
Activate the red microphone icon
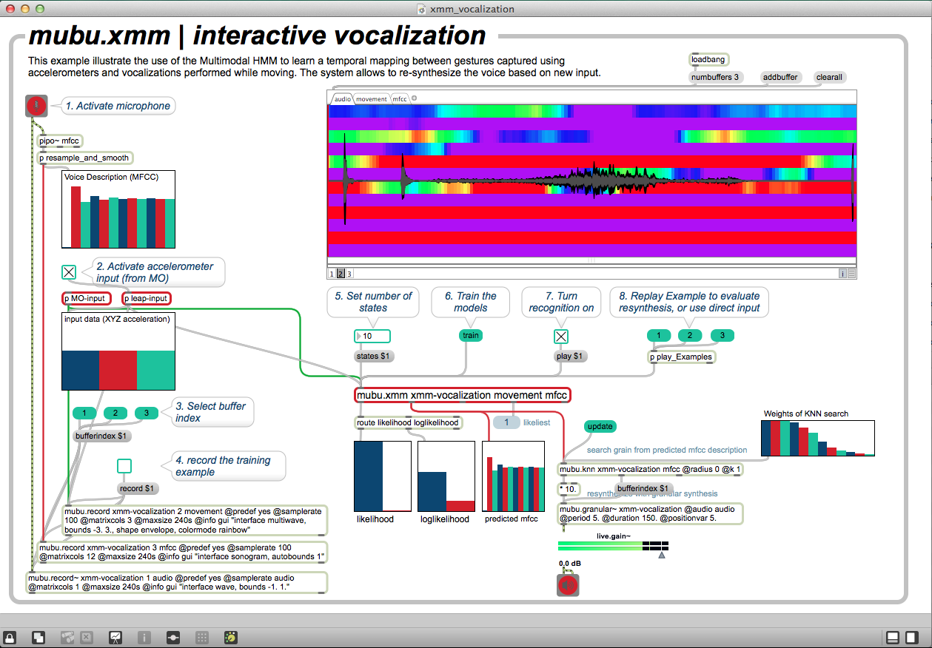click(x=36, y=107)
